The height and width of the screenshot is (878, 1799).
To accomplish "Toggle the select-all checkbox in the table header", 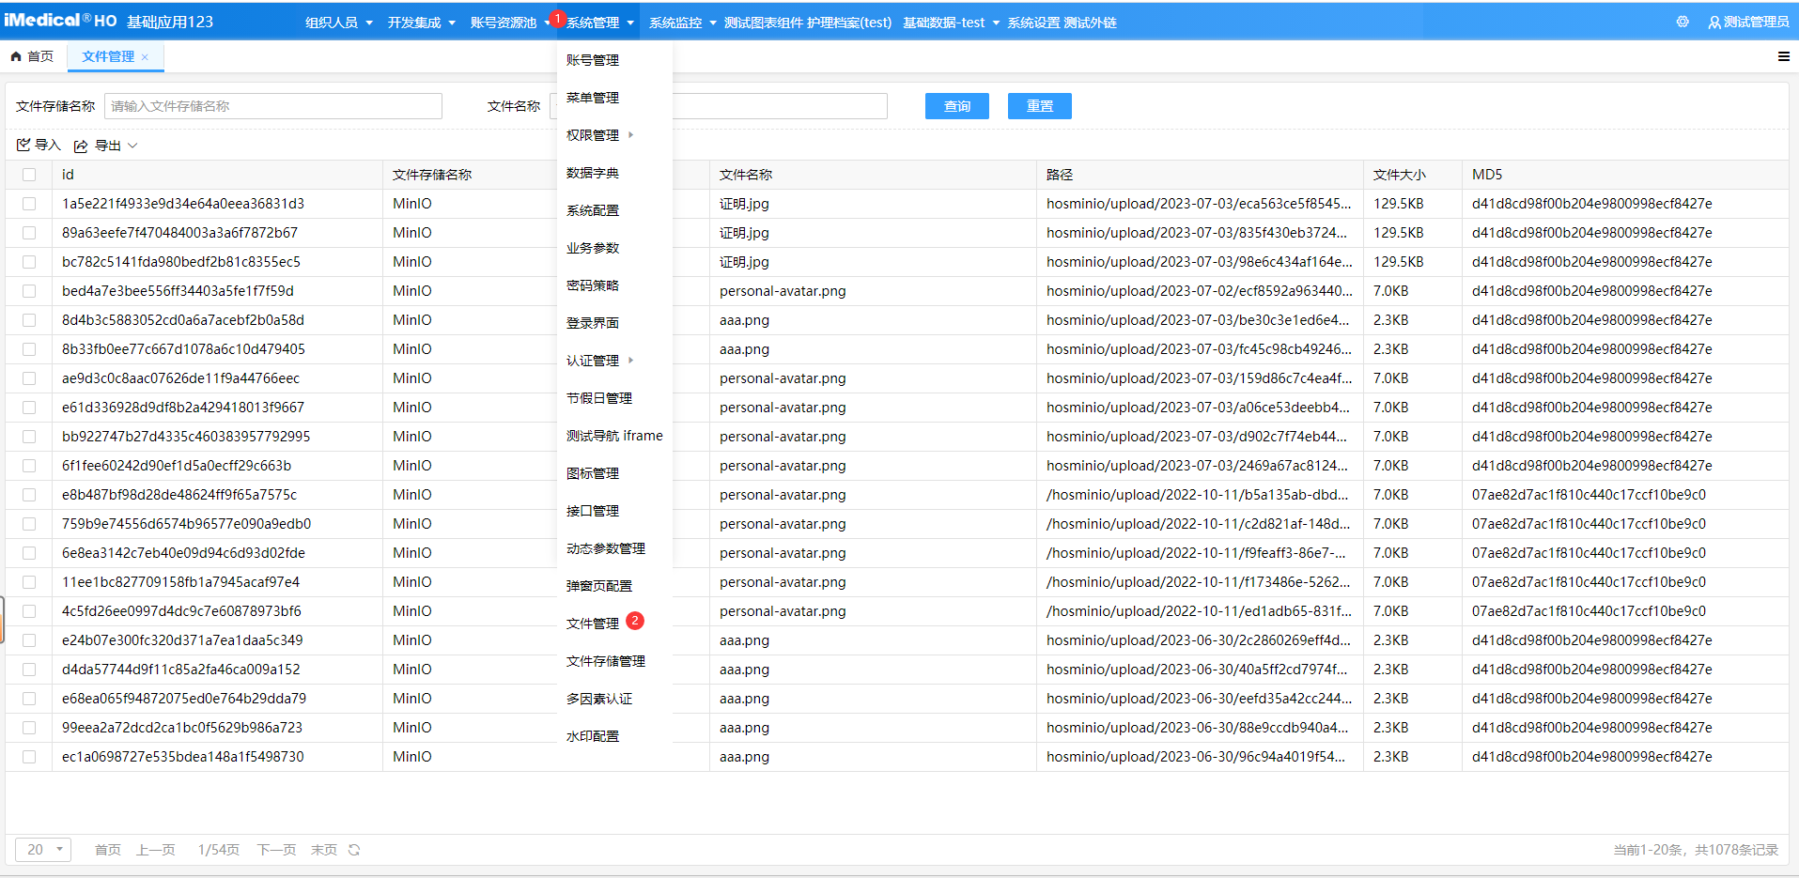I will [28, 175].
